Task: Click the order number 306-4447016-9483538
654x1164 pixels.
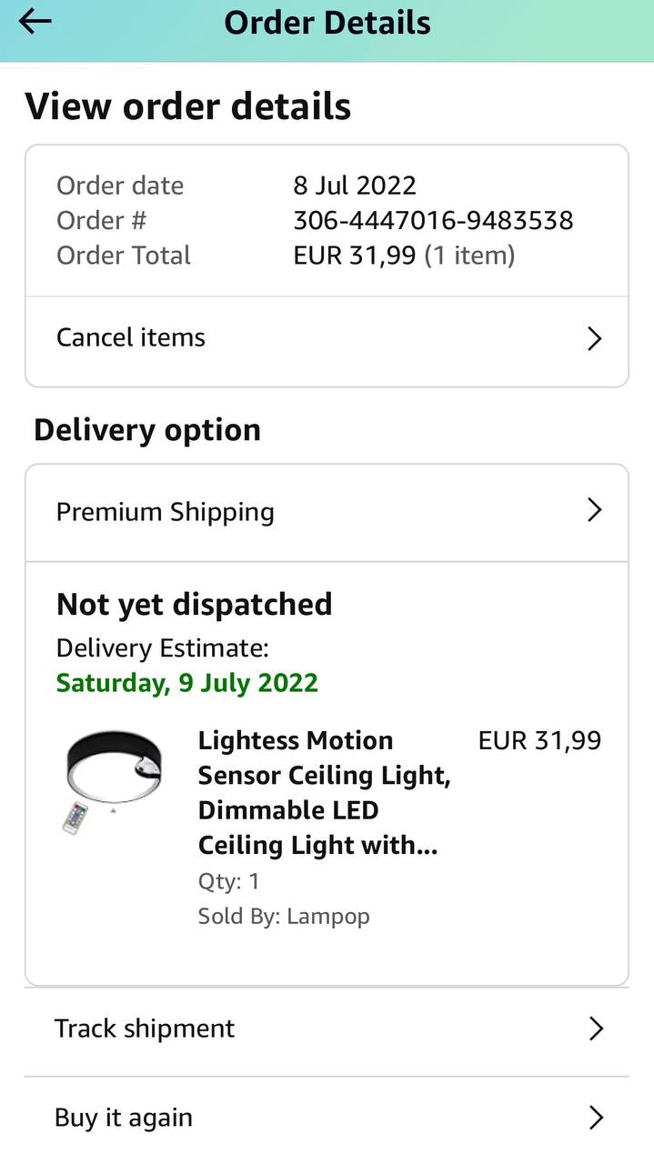Action: click(x=433, y=221)
